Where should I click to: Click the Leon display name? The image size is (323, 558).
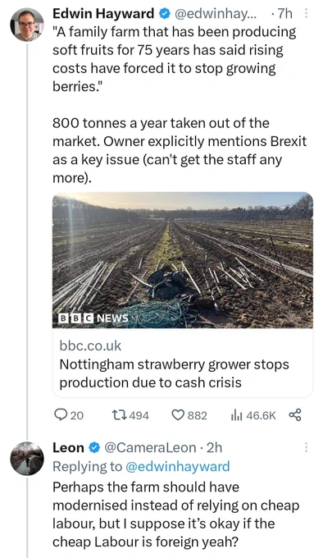[69, 448]
